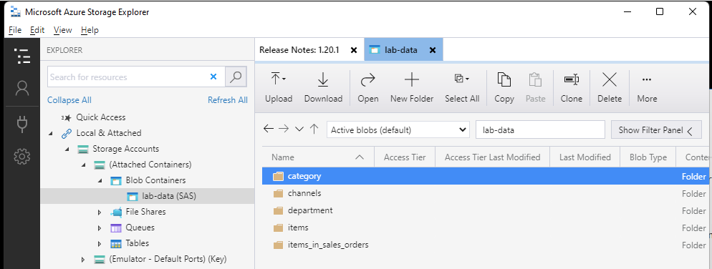Open the Active blobs (default) dropdown

(x=398, y=129)
